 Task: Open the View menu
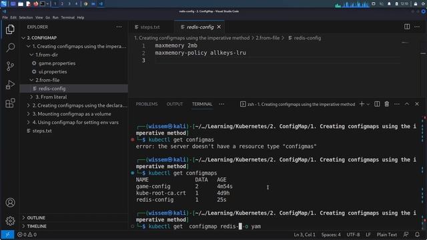[39, 17]
